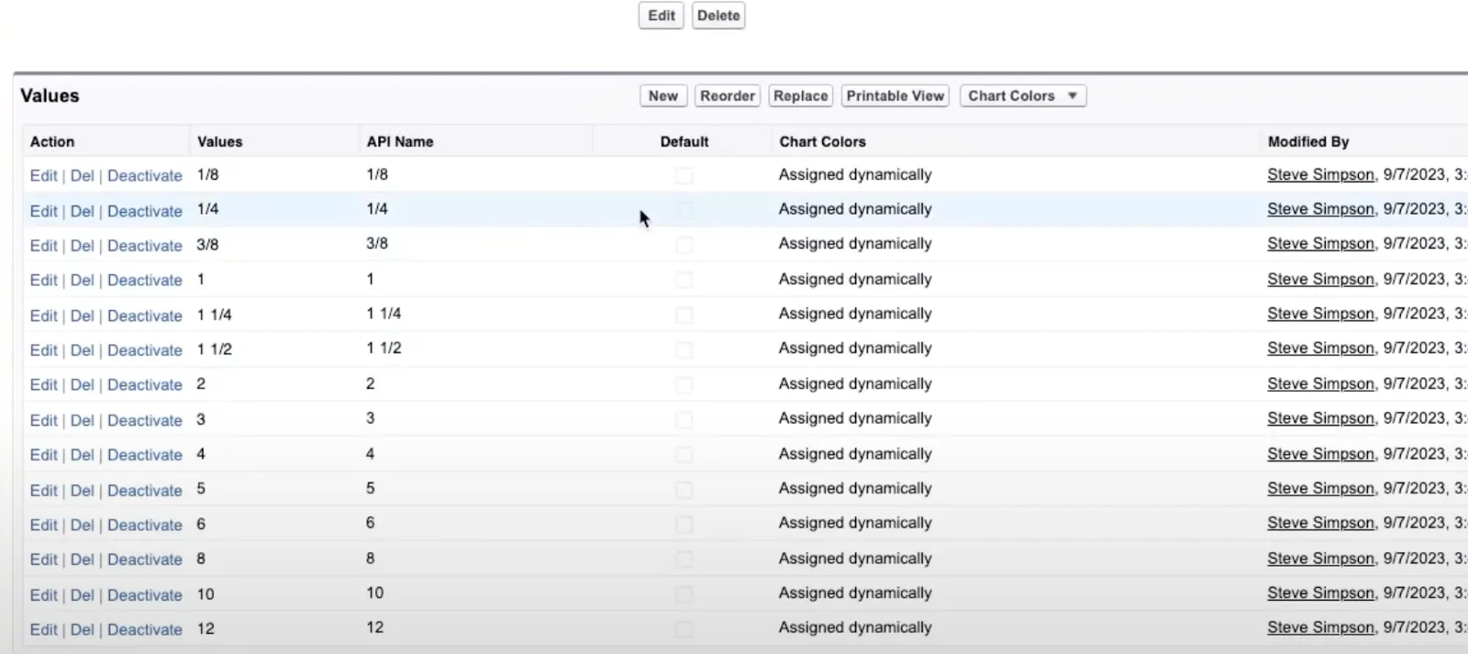Toggle Default checkbox for value 1/8
The image size is (1468, 654).
pos(684,175)
